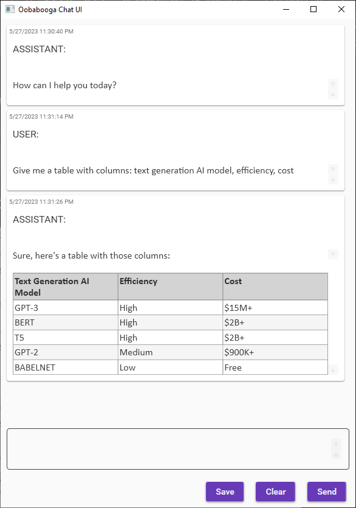The width and height of the screenshot is (356, 508).
Task: Select the BABELNET table cell
Action: click(65, 367)
